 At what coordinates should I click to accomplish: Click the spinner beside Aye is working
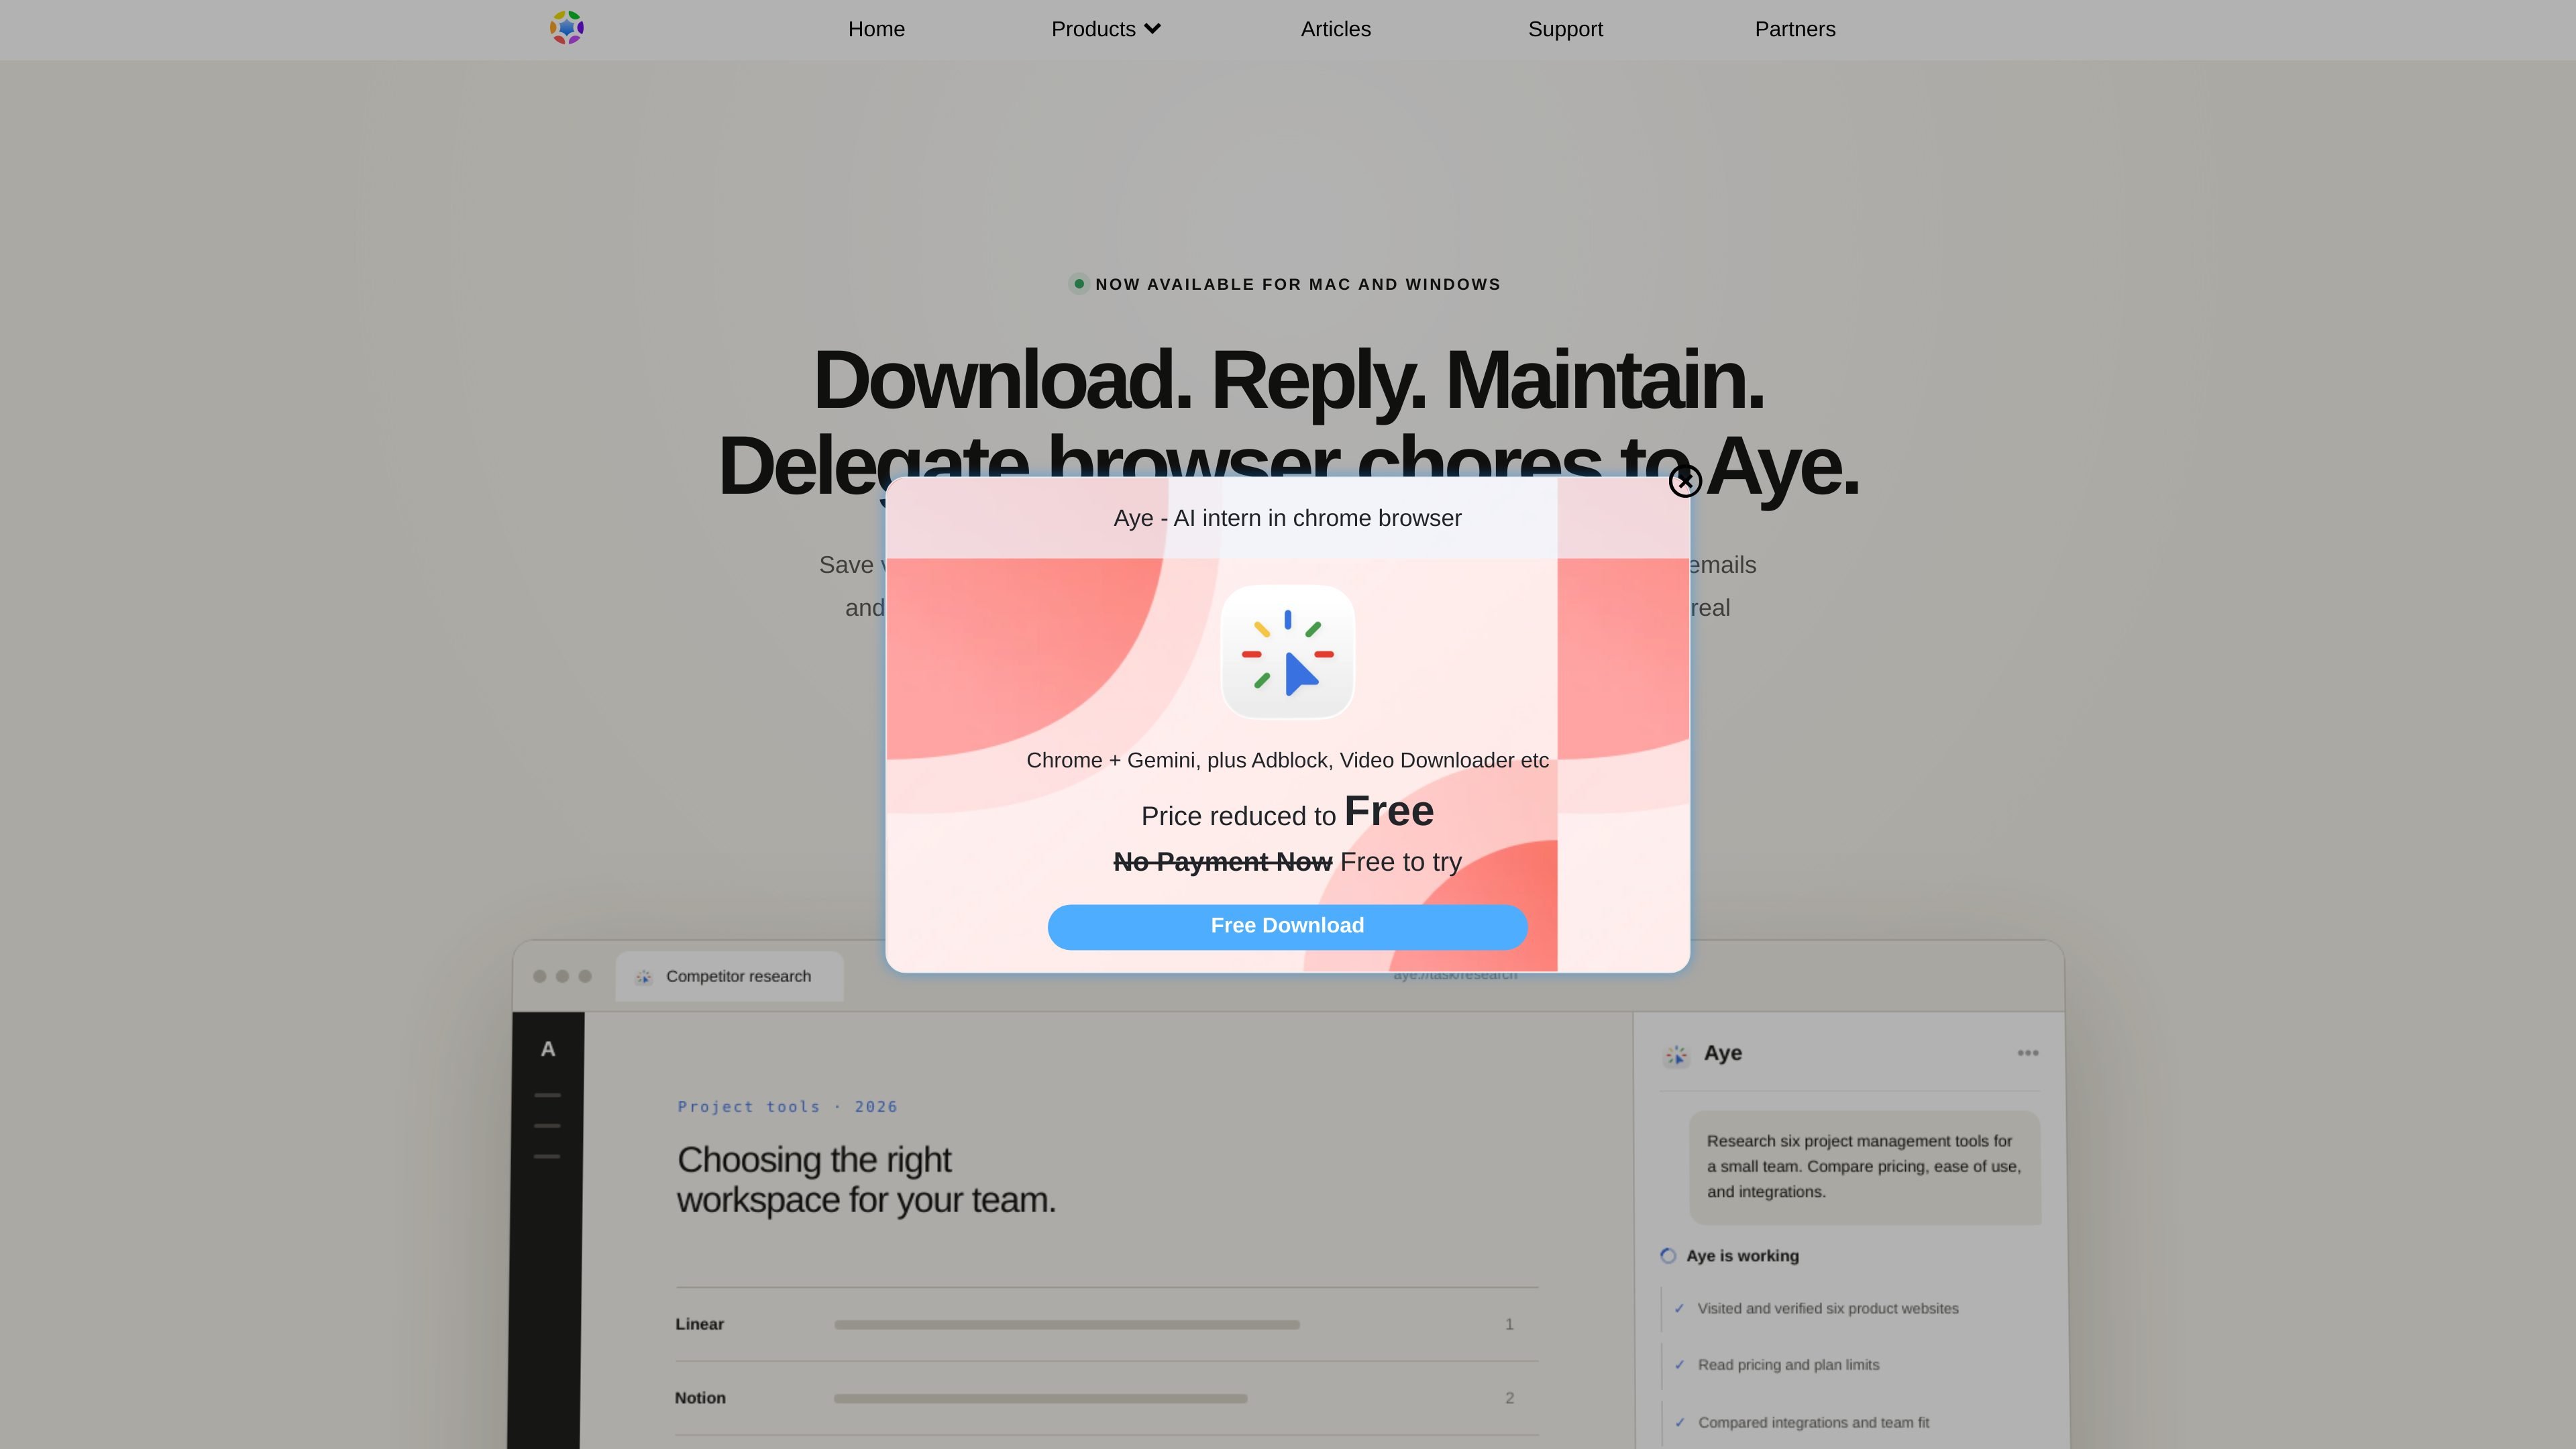pyautogui.click(x=1668, y=1256)
